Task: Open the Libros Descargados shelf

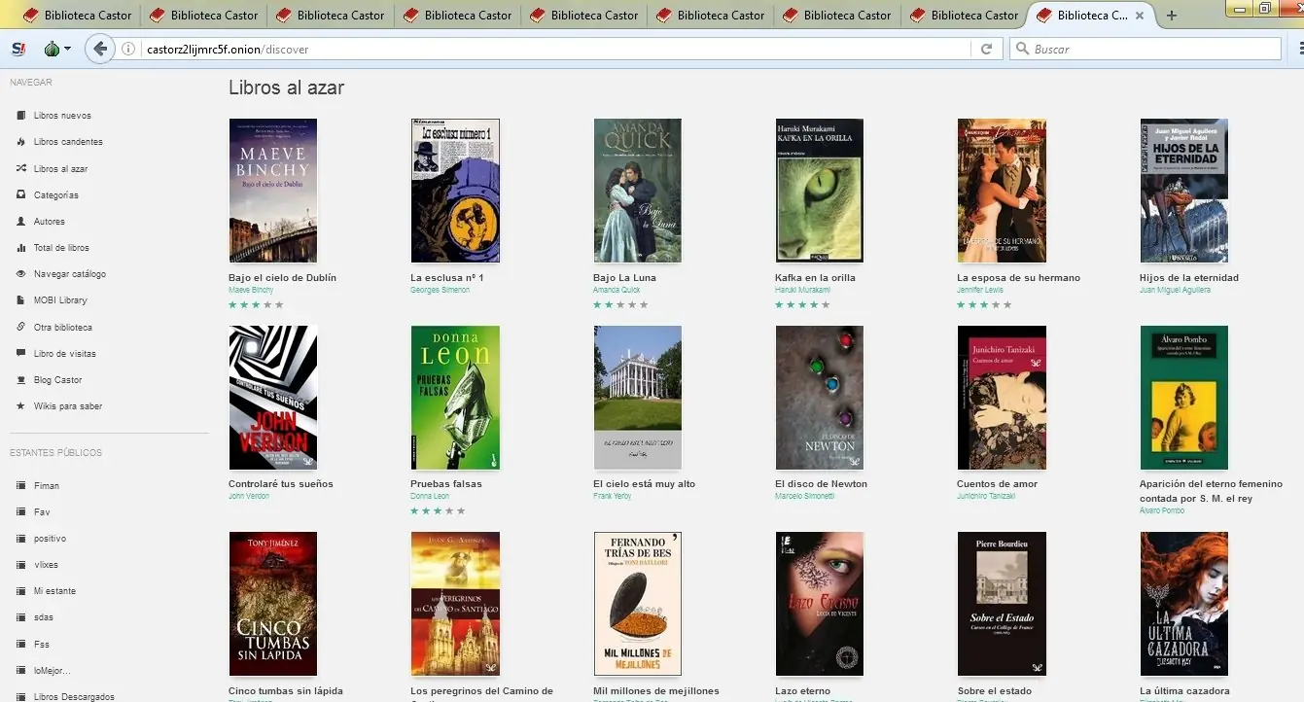Action: pos(74,696)
